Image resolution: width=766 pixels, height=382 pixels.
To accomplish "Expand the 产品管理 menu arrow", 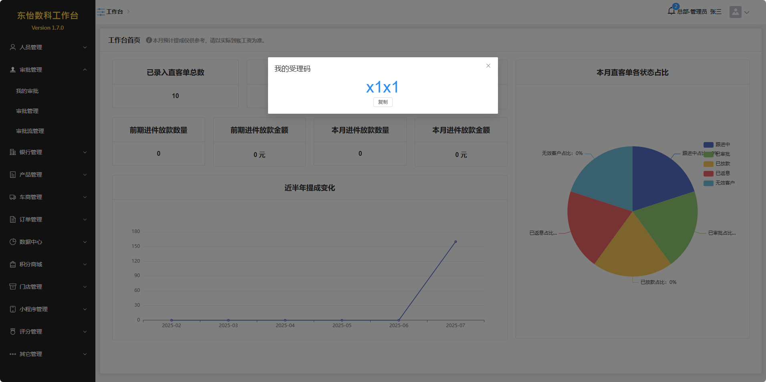I will [85, 175].
